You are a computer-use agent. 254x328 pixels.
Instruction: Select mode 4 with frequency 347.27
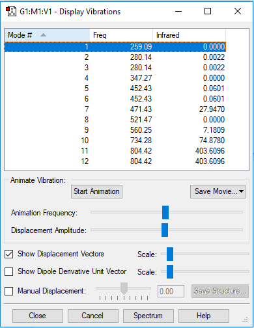tap(115, 78)
